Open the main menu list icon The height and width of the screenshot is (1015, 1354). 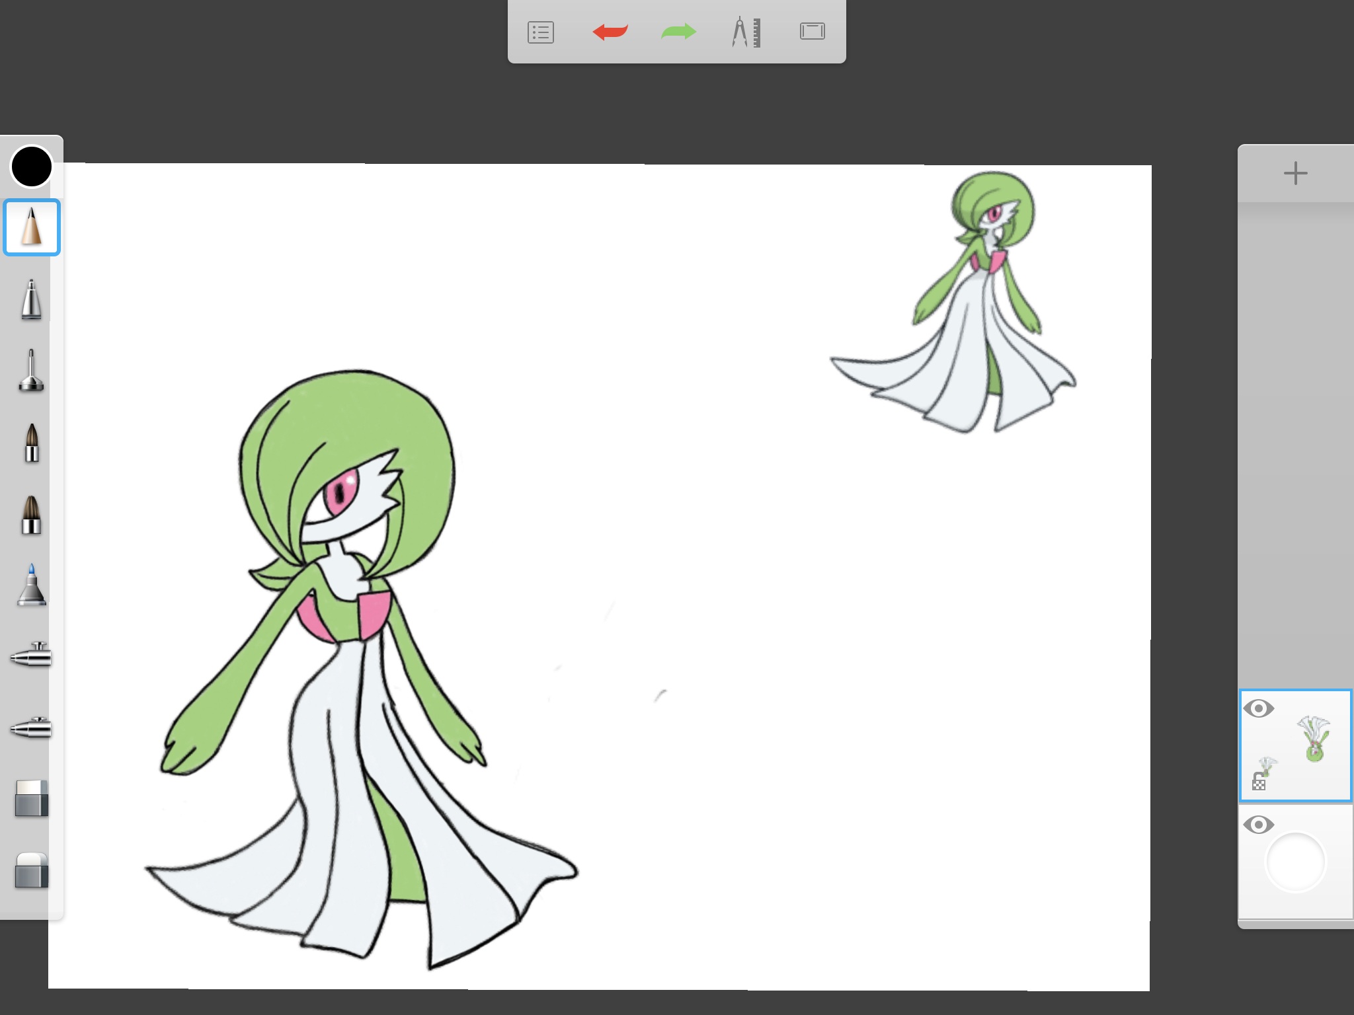[541, 32]
